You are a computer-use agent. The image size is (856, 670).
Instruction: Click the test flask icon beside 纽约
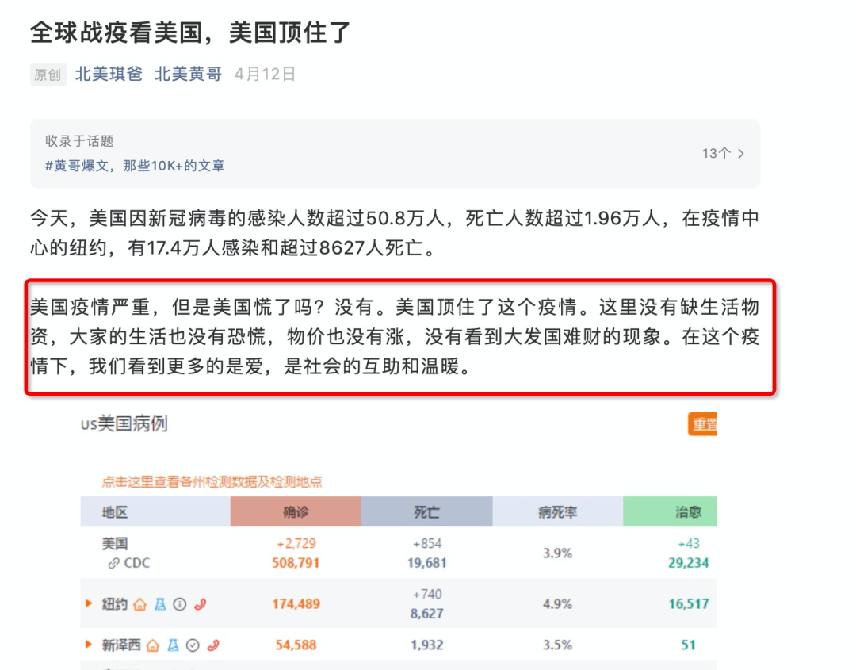161,604
